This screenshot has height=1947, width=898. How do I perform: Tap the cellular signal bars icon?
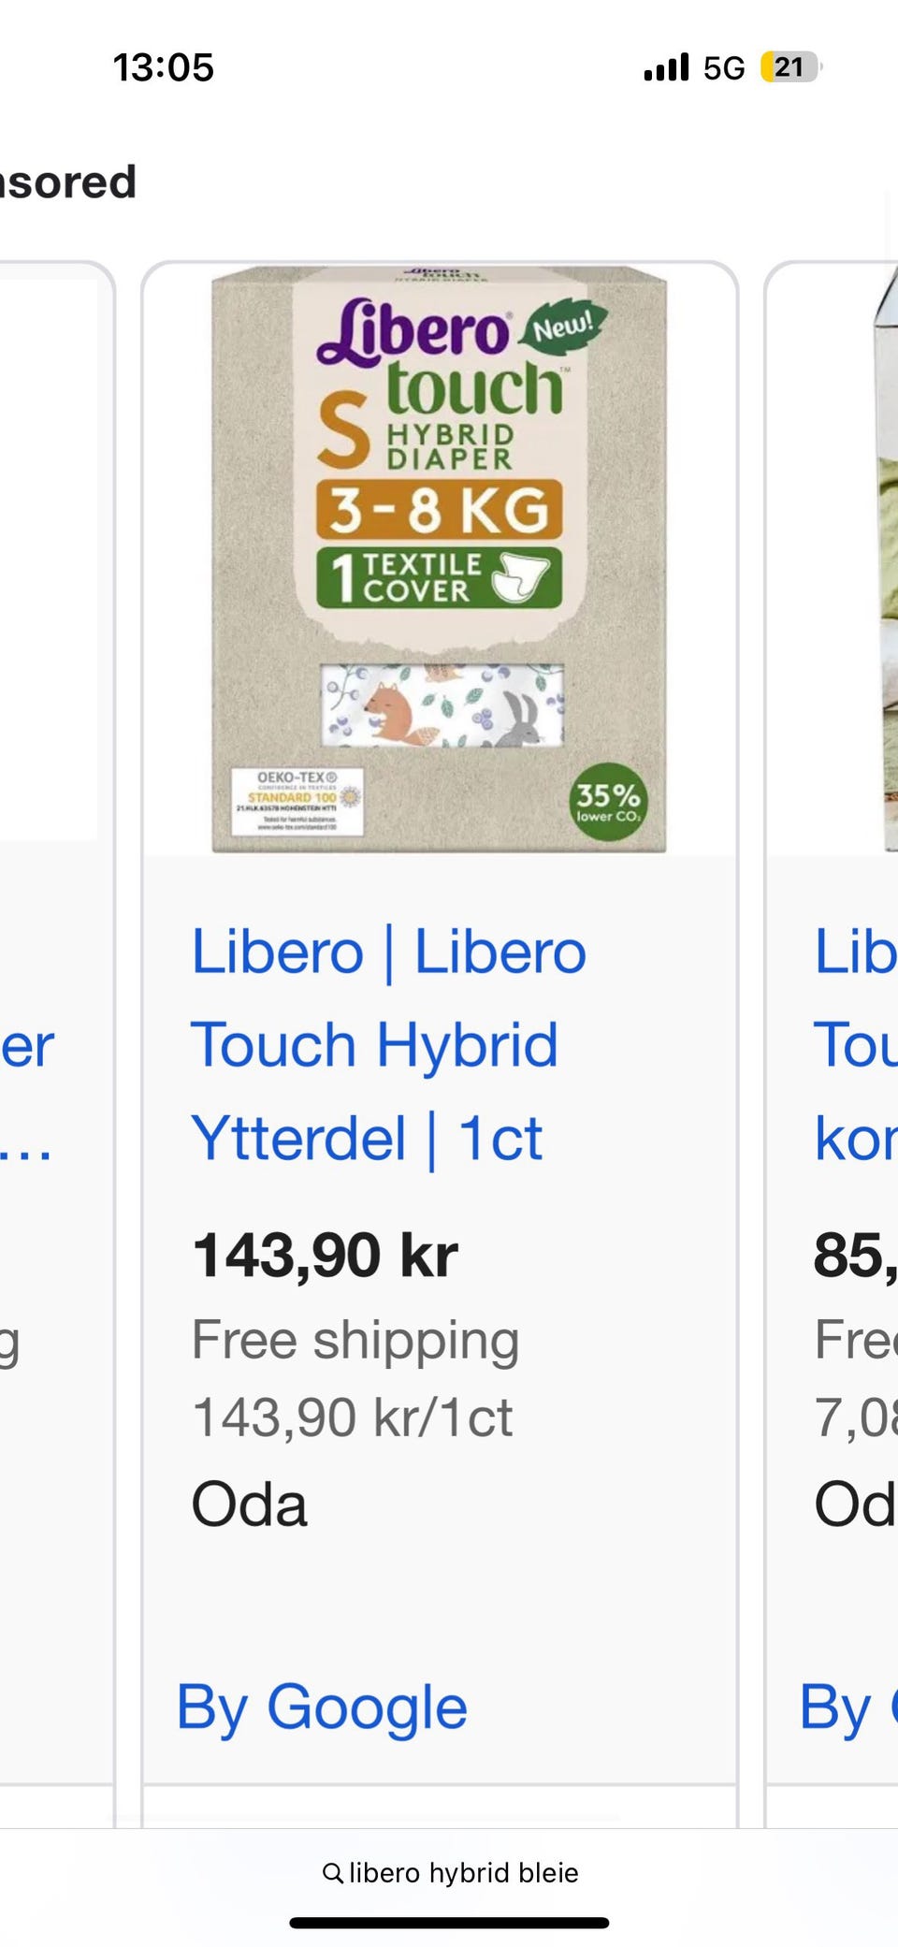666,67
